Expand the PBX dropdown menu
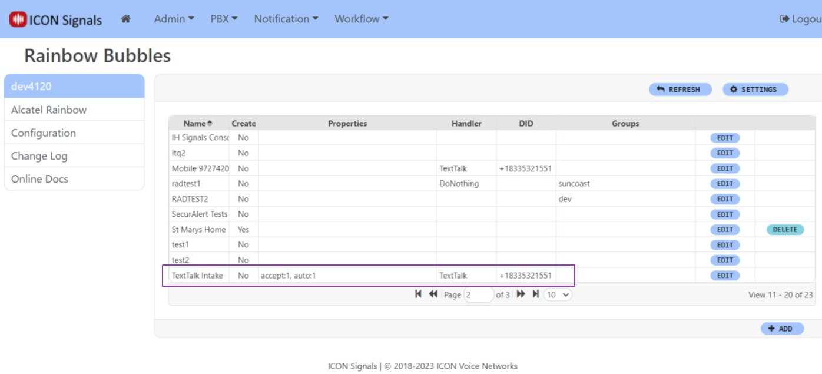The height and width of the screenshot is (374, 822). tap(224, 19)
